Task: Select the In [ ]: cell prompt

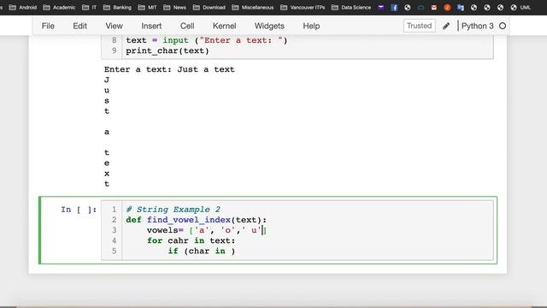Action: coord(79,210)
